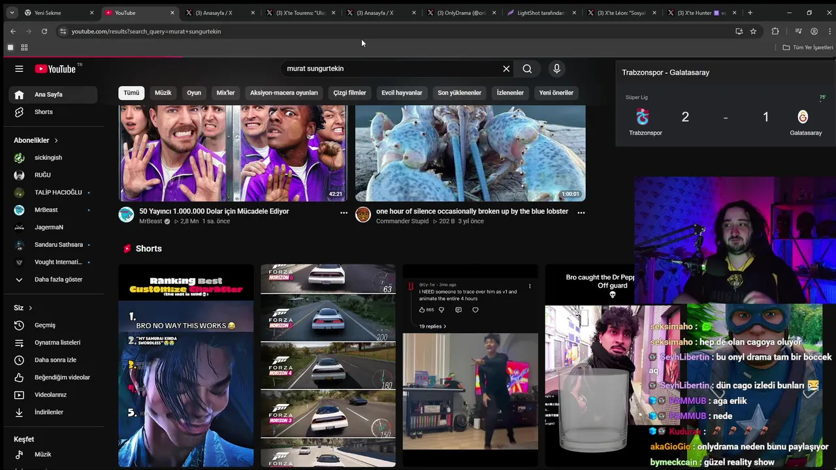Viewport: 836px width, 470px height.
Task: Select the Mix'ler filter chip
Action: pyautogui.click(x=225, y=93)
